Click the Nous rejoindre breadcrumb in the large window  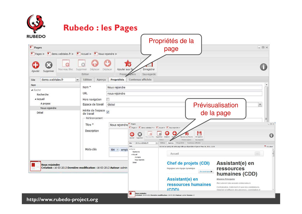106,54
